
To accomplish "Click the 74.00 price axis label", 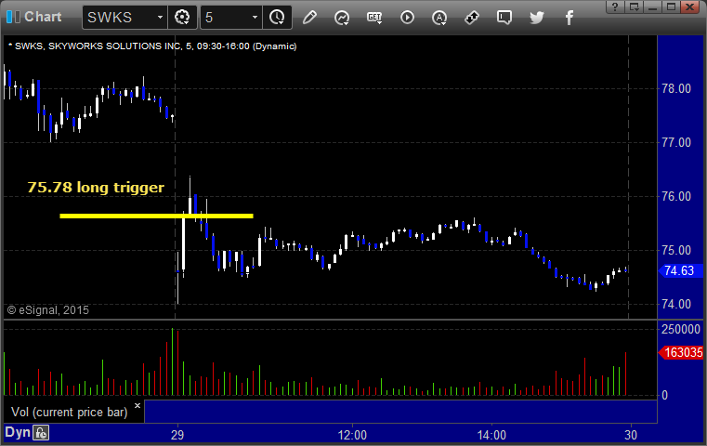I will tap(676, 304).
